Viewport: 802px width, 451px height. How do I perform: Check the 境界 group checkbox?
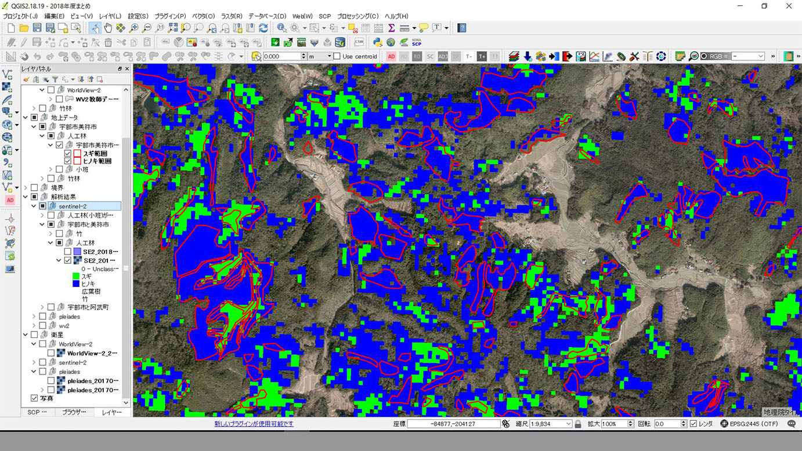pyautogui.click(x=34, y=188)
